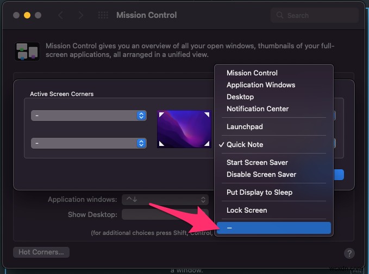The image size is (369, 274).
Task: Choose Notification Center menu entry
Action: pos(274,109)
